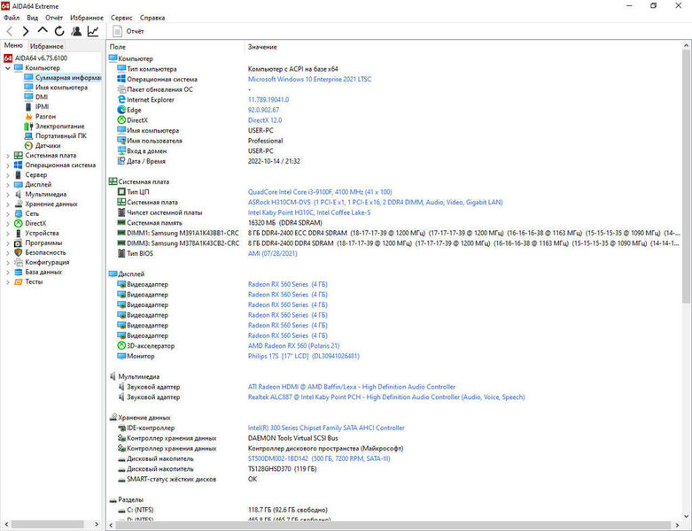
Task: Select Имя компьютера in the sidebar tree
Action: pyautogui.click(x=61, y=88)
